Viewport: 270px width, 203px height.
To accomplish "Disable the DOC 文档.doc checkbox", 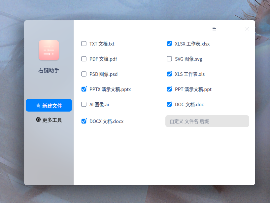I will pos(169,104).
